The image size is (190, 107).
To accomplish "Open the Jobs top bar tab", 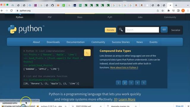I will pyautogui.click(x=140, y=17).
